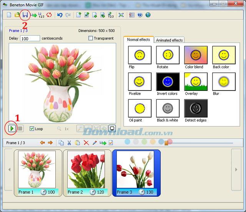Click the red X delete frame icon
This screenshot has width=246, height=212.
coord(86,143)
